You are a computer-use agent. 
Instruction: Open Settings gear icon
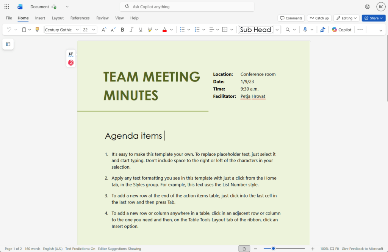368,7
